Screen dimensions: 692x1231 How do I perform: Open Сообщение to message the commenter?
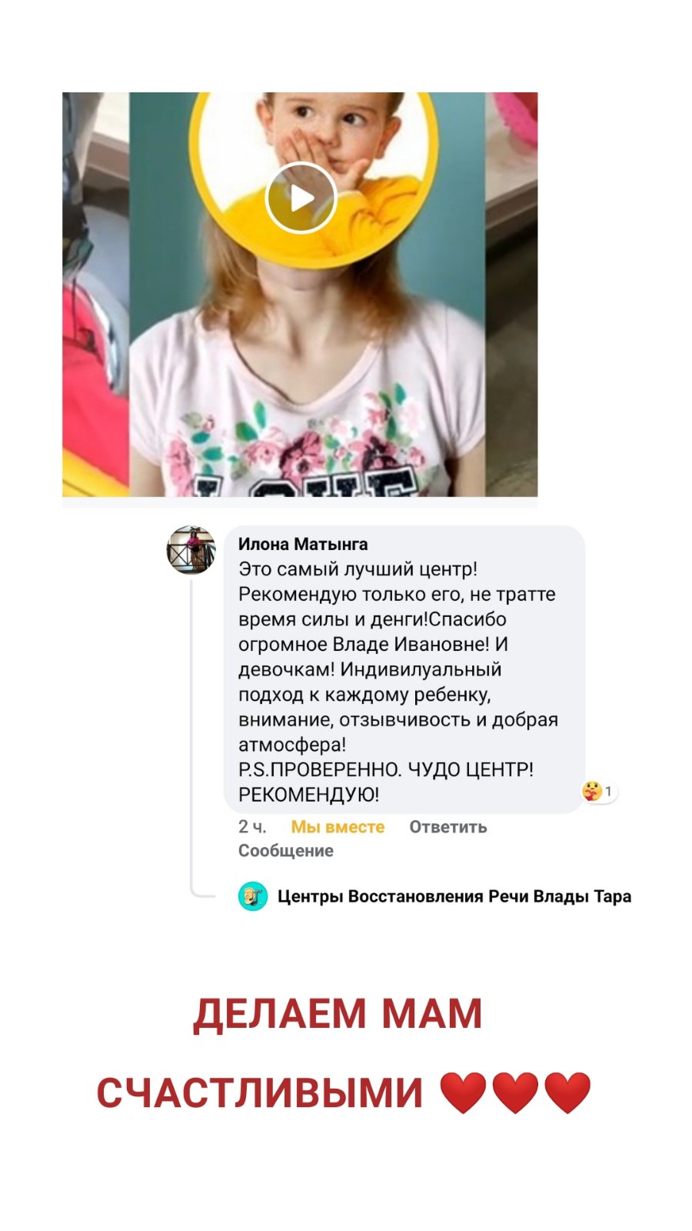point(286,851)
